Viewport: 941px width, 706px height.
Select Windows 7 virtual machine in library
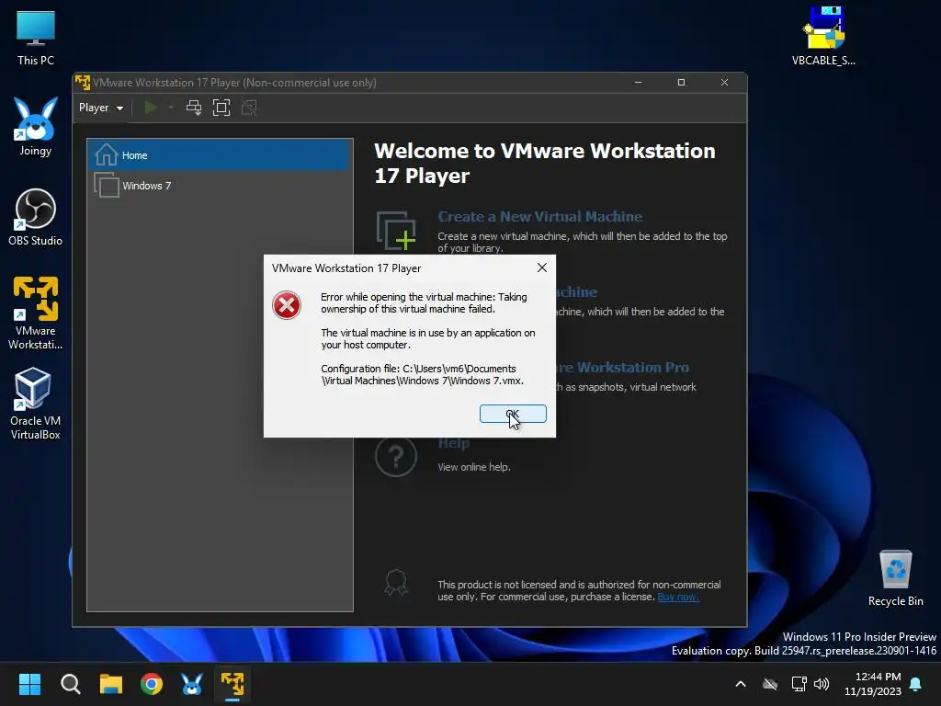click(x=220, y=186)
